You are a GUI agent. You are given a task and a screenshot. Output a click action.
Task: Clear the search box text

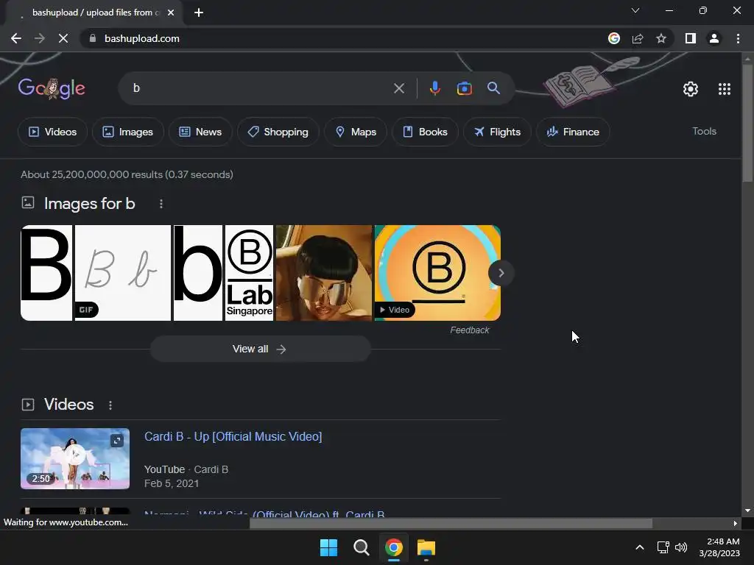point(398,88)
